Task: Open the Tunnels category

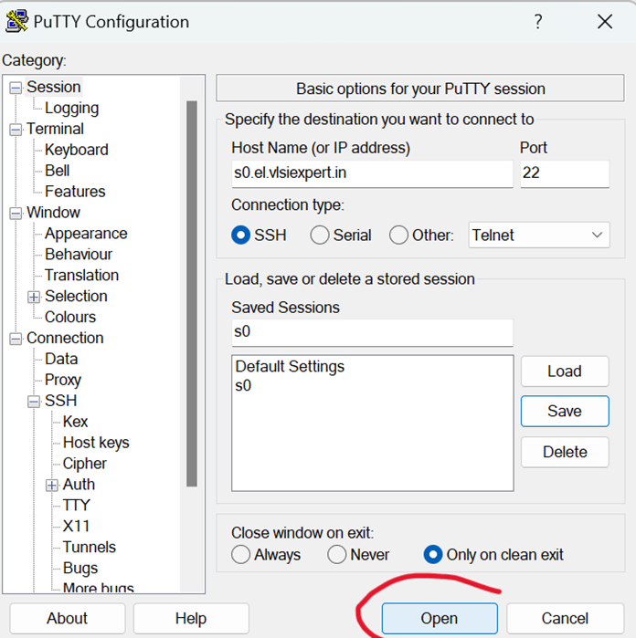Action: (x=90, y=547)
